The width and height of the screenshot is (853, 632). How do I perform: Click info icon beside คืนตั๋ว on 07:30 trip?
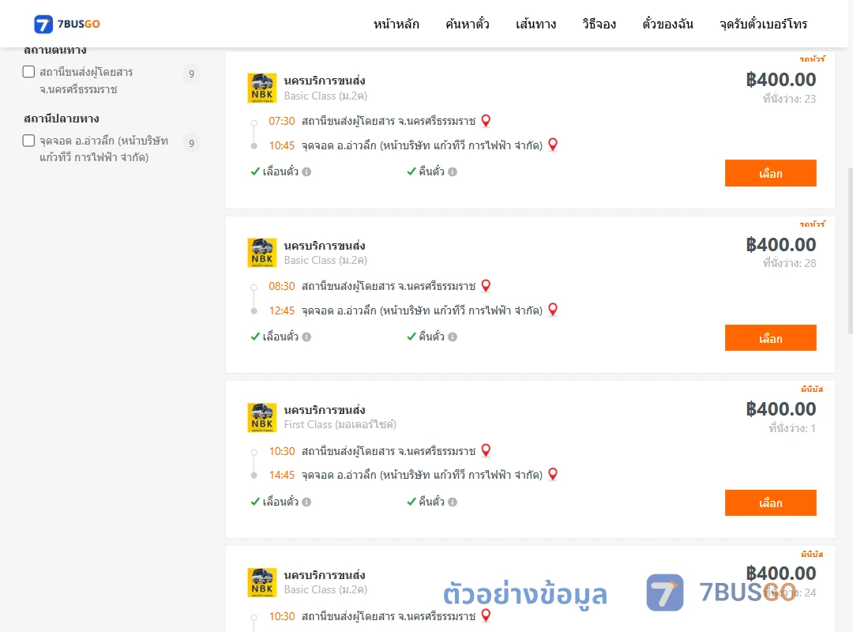[453, 172]
